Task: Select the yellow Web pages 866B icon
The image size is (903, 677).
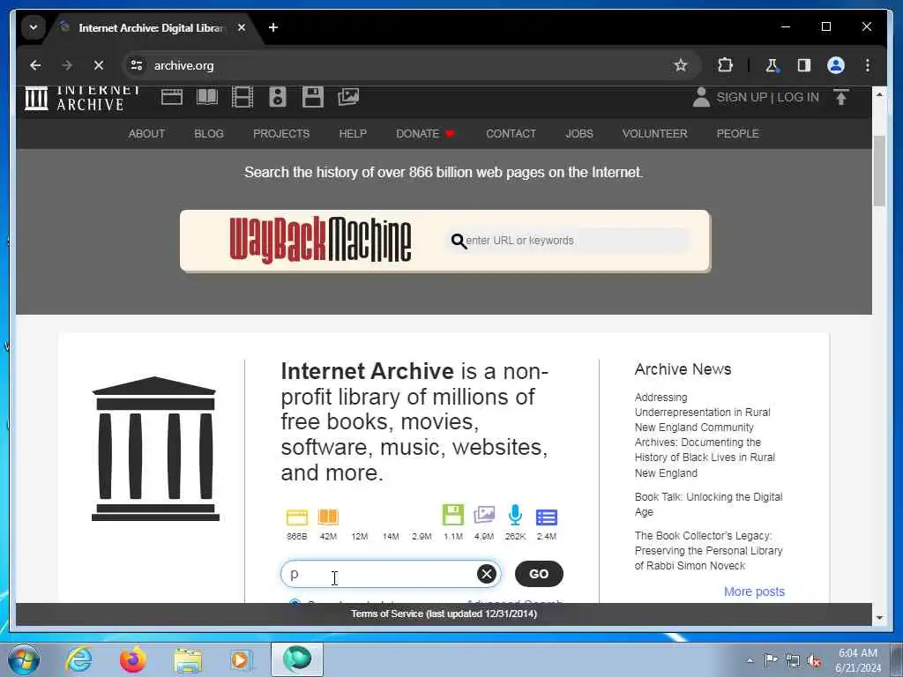Action: coord(296,517)
